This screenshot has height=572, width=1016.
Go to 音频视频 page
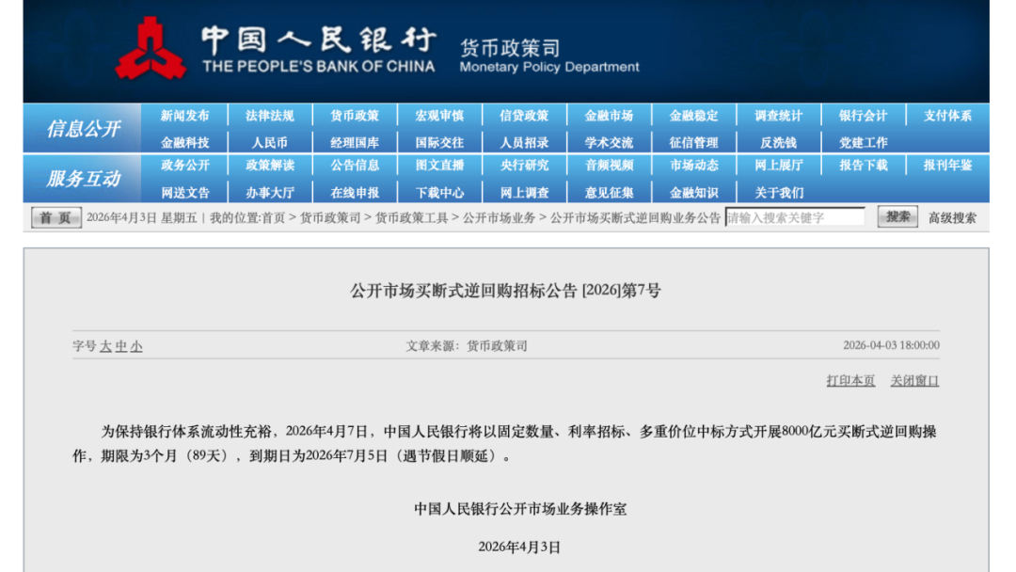point(609,166)
